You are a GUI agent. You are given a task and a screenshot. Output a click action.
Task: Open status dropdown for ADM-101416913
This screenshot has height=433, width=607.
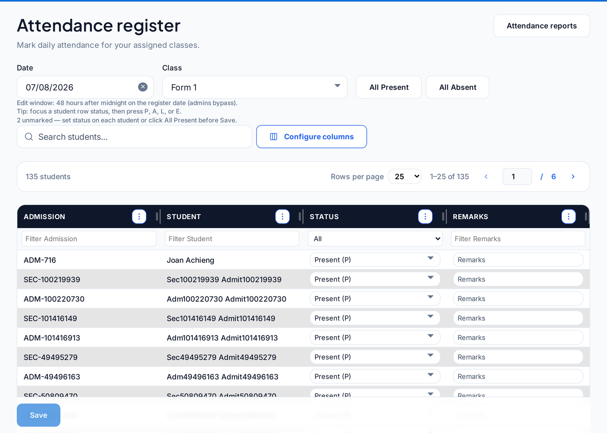pos(375,338)
